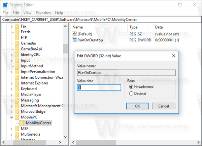Click the Internet Explorer folder icon
The image size is (202, 146).
[17, 83]
